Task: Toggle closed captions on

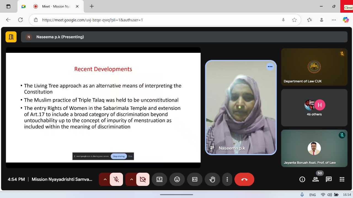Action: tap(195, 179)
